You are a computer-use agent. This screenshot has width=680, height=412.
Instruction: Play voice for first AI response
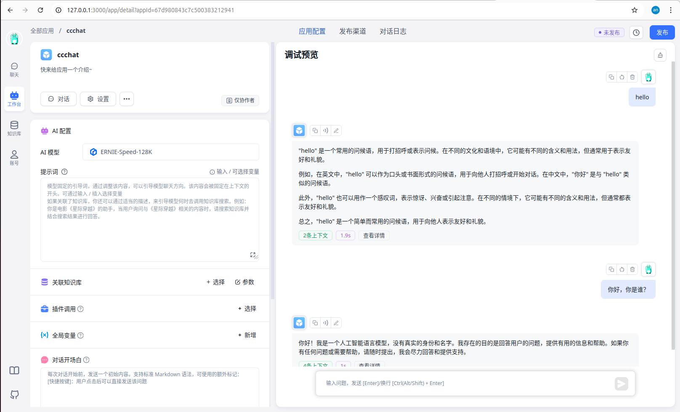[x=326, y=130]
